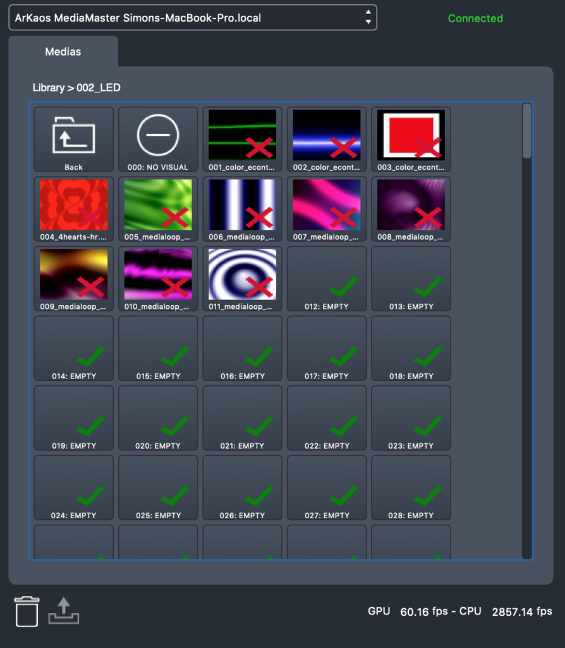Viewport: 565px width, 648px height.
Task: Click the media grid vertical scrollbar thumb
Action: 526,130
